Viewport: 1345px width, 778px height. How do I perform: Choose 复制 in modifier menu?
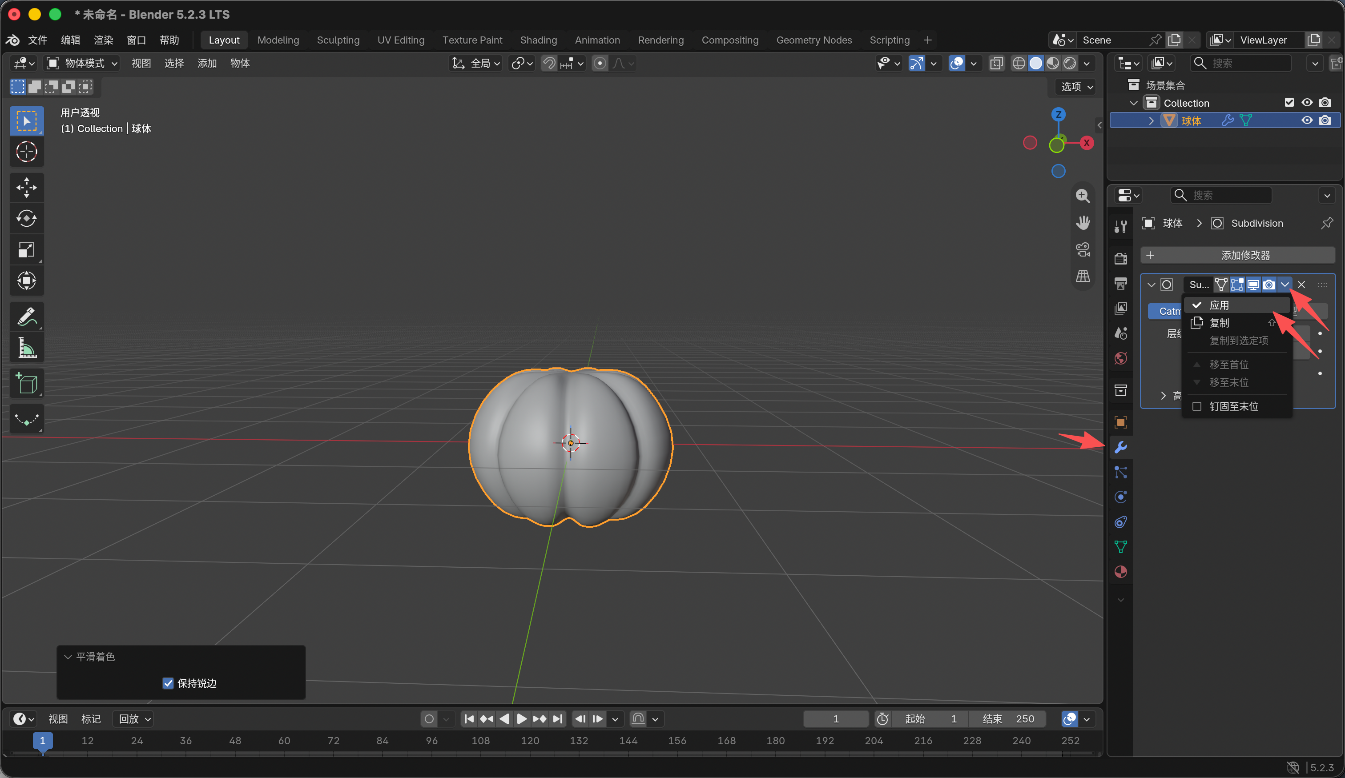(x=1236, y=322)
